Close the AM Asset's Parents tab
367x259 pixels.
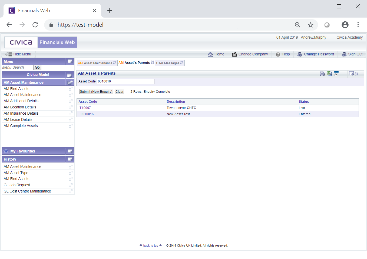[x=153, y=62]
